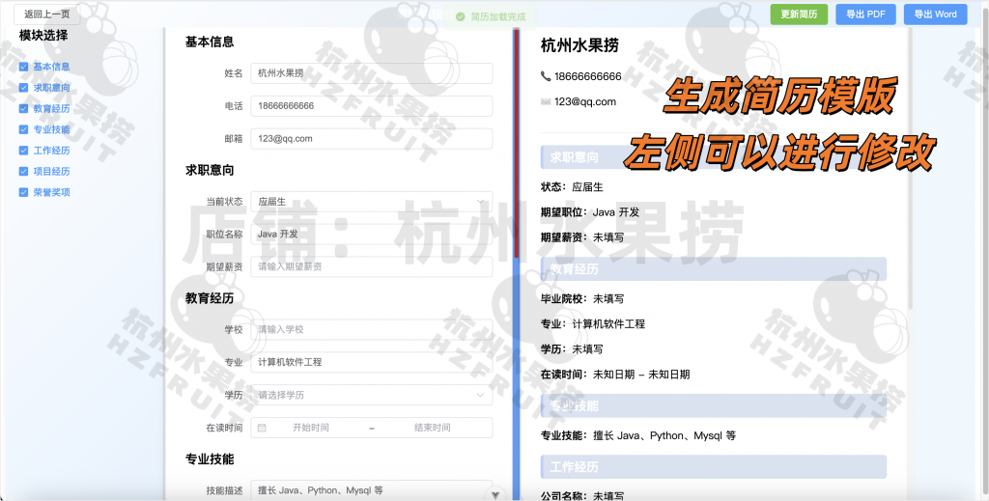Toggle the 求职意向 module checkbox

tap(23, 88)
